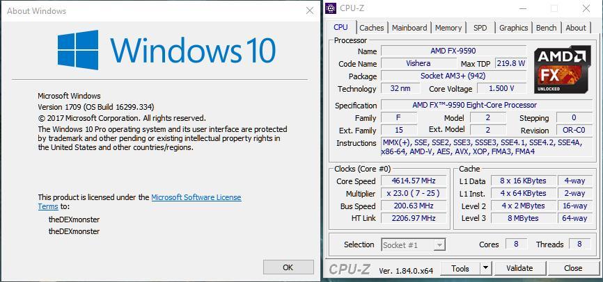
Task: Click the Multiplier value x 23.0 ( 7 - 25 )
Action: tap(414, 193)
